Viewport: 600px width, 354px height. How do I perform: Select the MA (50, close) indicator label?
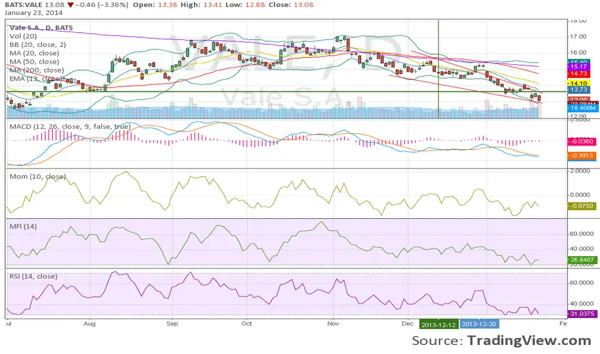[x=34, y=62]
